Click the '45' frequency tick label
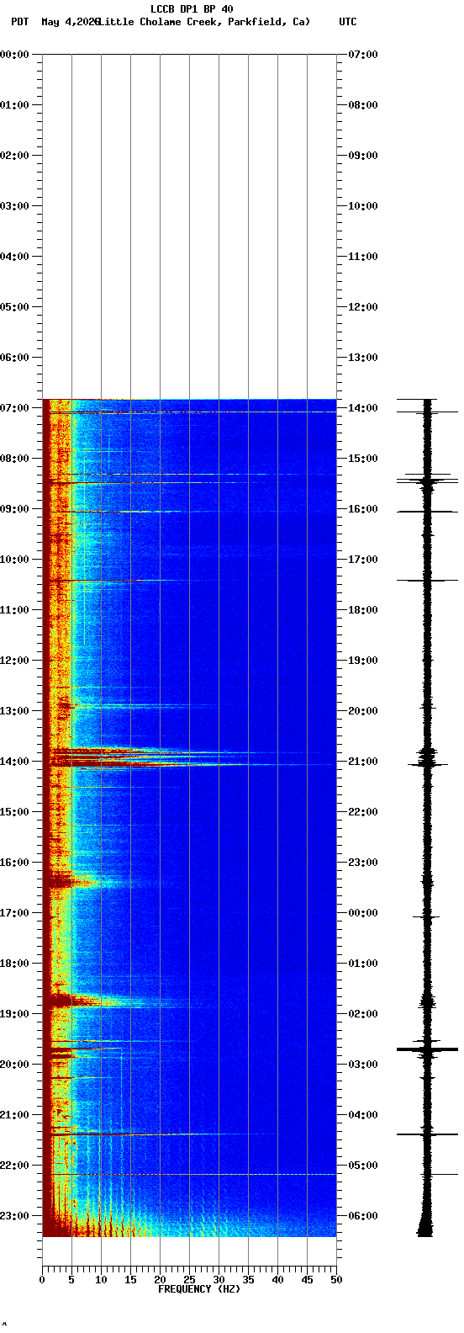This screenshot has height=1333, width=464. coord(307,1280)
